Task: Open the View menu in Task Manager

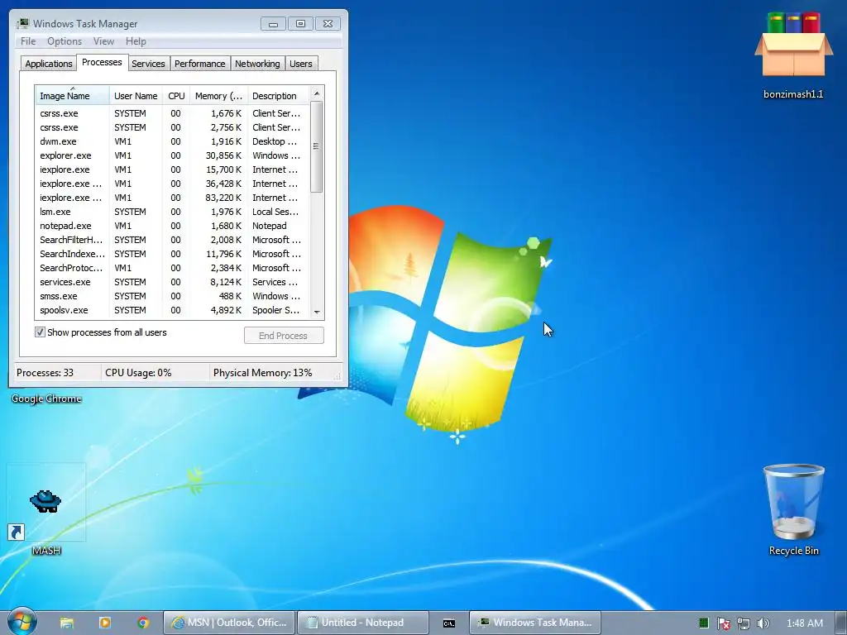Action: (x=103, y=41)
